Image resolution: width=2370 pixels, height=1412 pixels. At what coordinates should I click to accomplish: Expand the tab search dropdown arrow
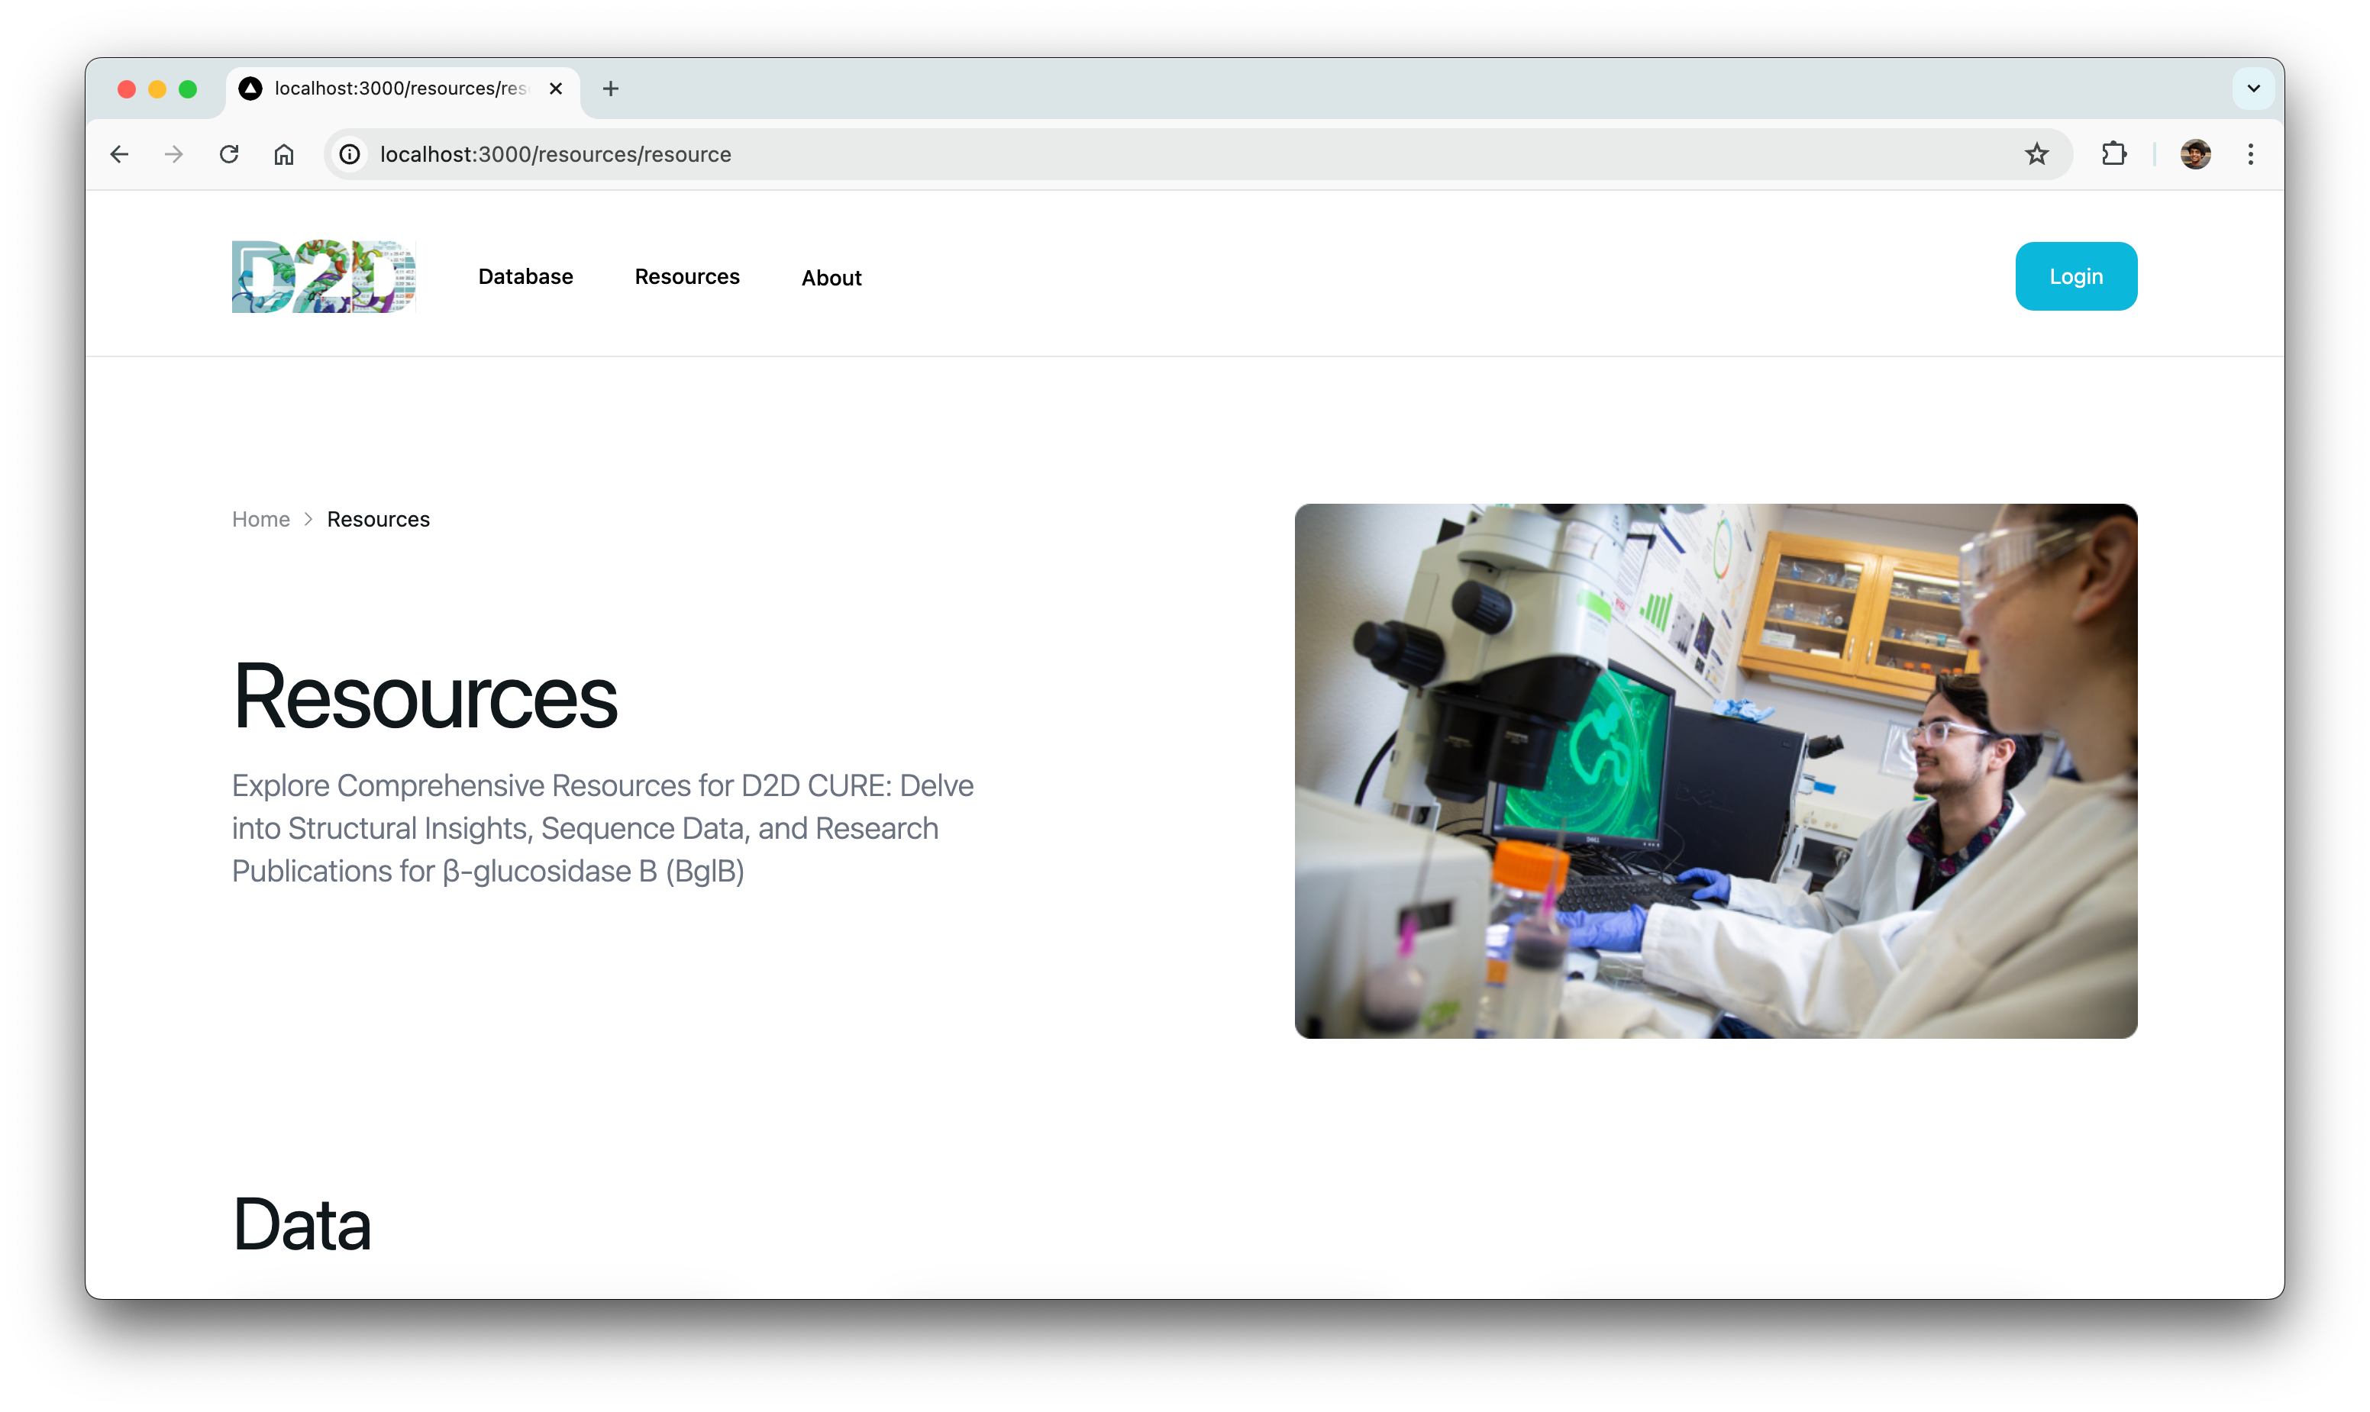[2253, 89]
